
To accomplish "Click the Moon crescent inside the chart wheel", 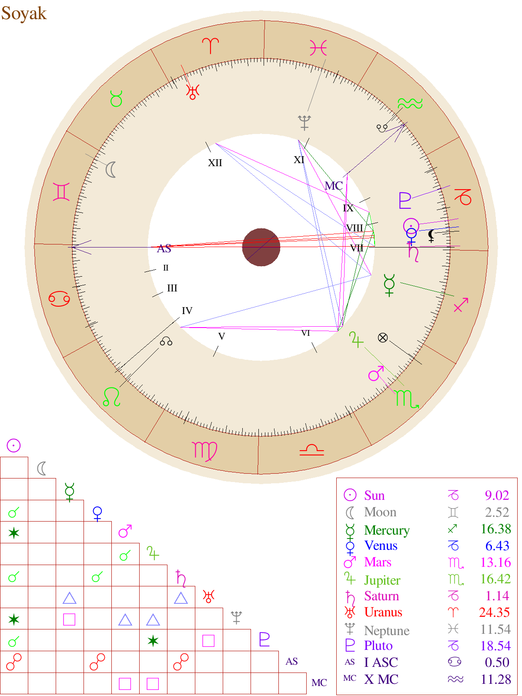I will 111,169.
